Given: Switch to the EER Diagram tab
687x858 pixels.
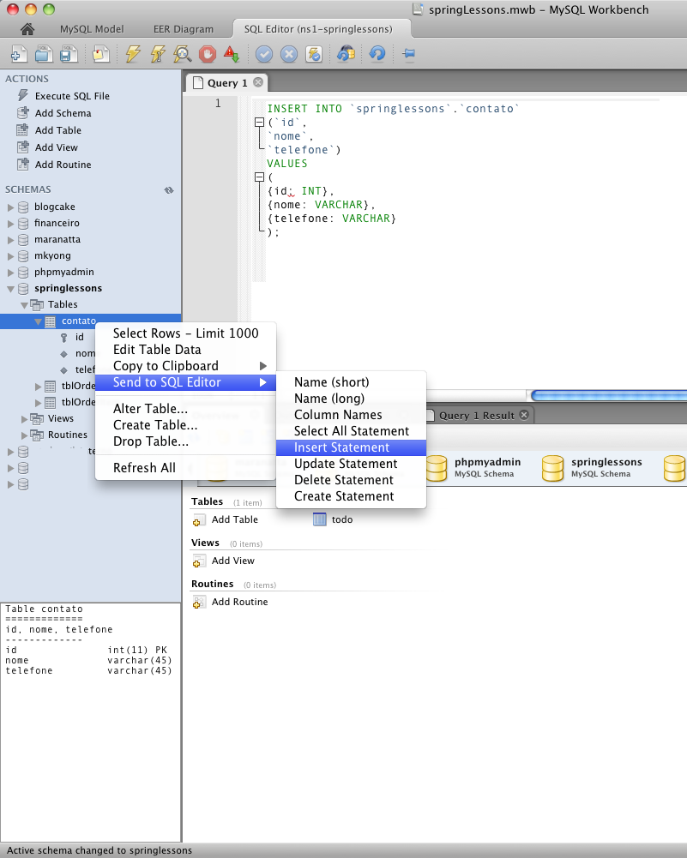Looking at the screenshot, I should (x=184, y=29).
